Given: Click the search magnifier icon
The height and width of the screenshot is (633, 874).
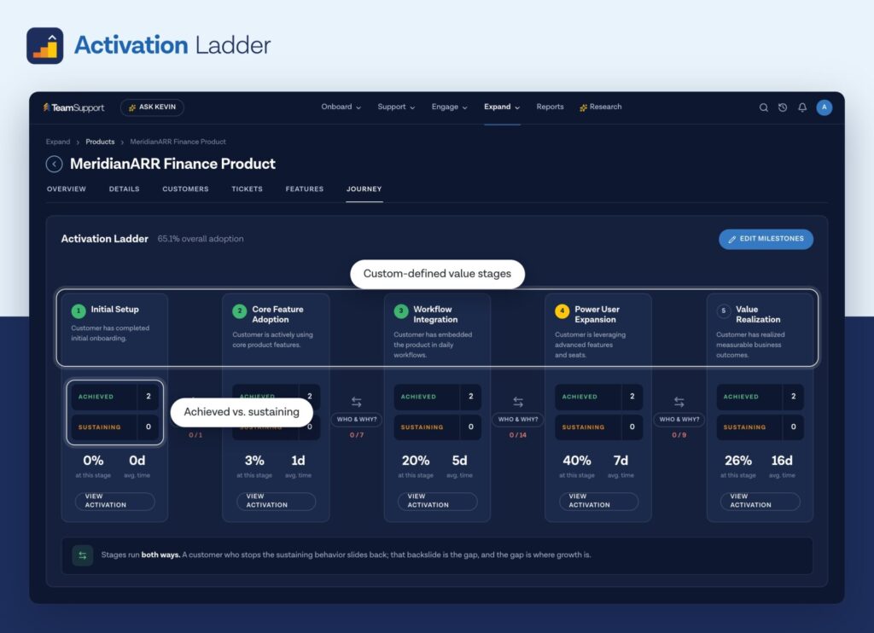Looking at the screenshot, I should [764, 107].
